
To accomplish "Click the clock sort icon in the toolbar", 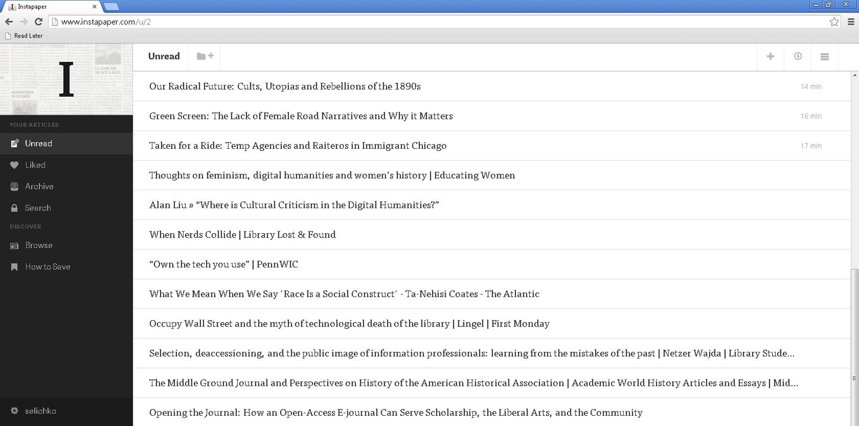I will pos(798,56).
